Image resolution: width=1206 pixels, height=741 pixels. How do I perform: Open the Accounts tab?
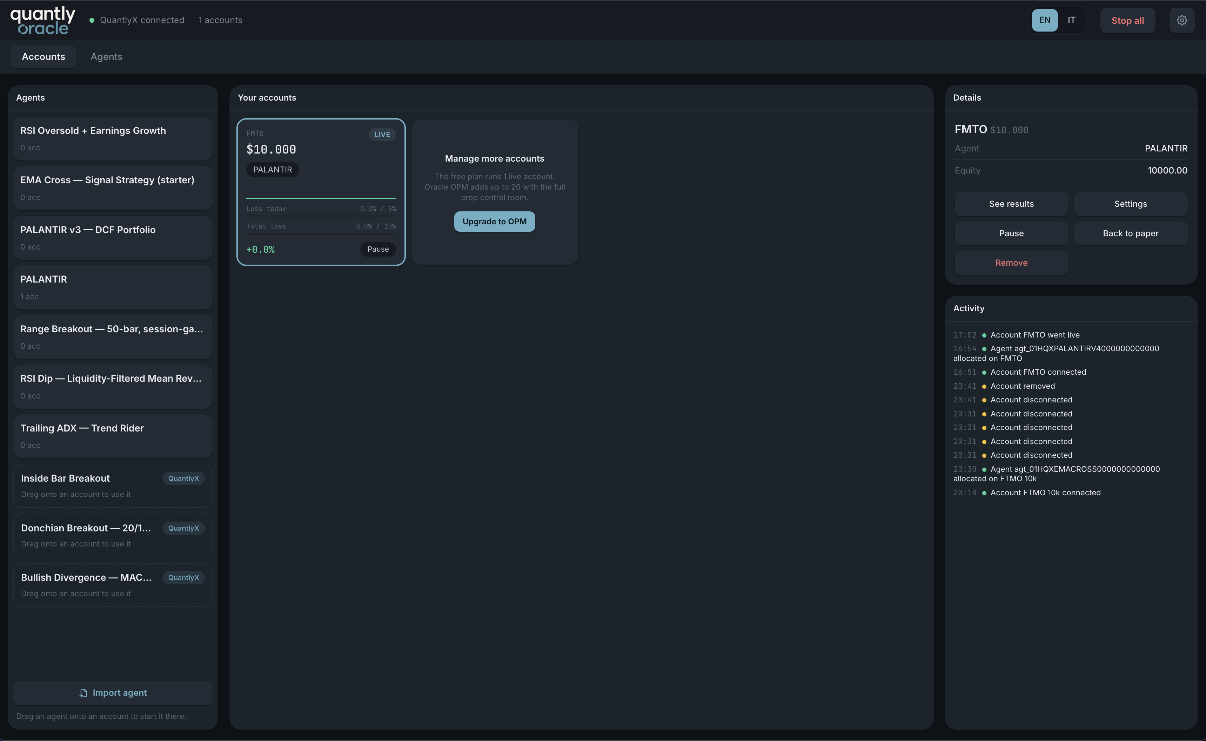point(43,57)
